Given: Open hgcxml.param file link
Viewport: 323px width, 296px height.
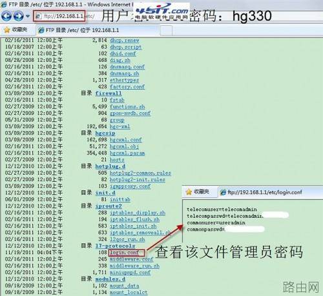Looking at the screenshot, I should coord(127,153).
